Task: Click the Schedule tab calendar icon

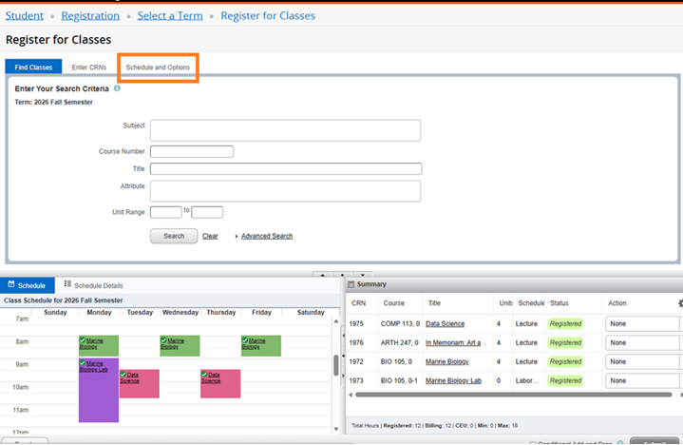Action: [11, 284]
